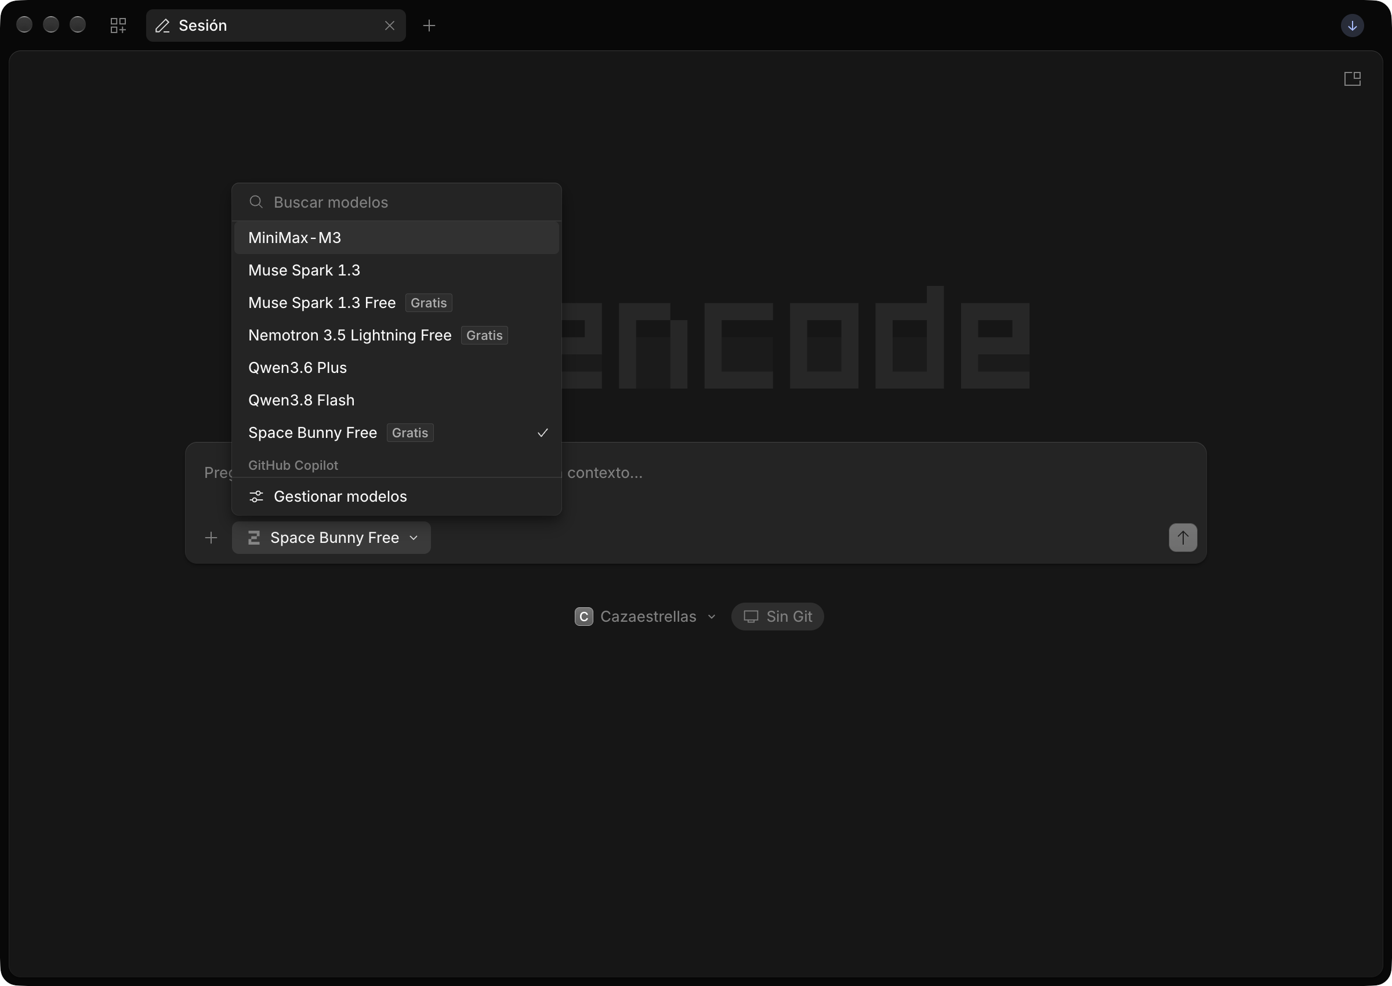This screenshot has height=986, width=1392.
Task: Click the GitHub Copilot section header
Action: click(293, 465)
